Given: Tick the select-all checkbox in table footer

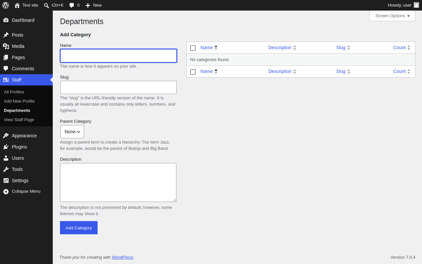Looking at the screenshot, I should tap(193, 72).
